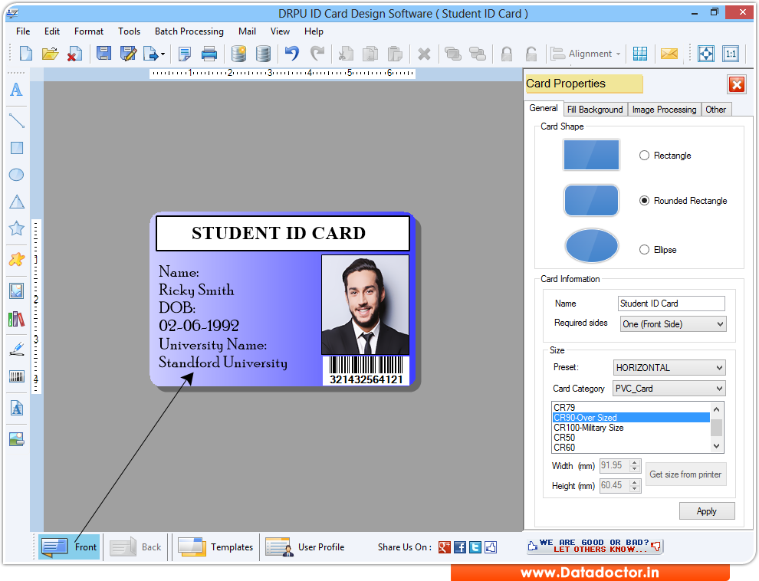
Task: Select CR100-Military Size in the list
Action: click(631, 428)
